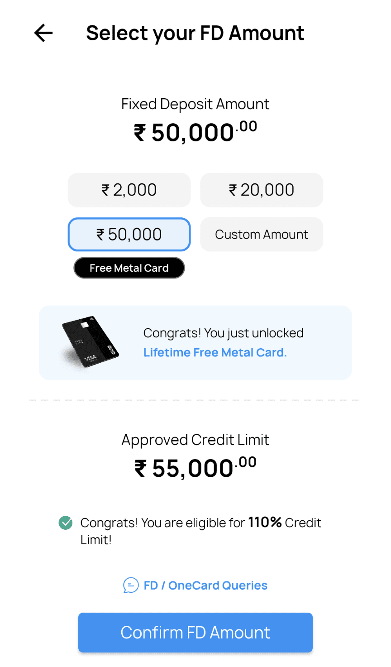Tap the Fixed Deposit Amount label
This screenshot has width=391, height=667.
195,104
